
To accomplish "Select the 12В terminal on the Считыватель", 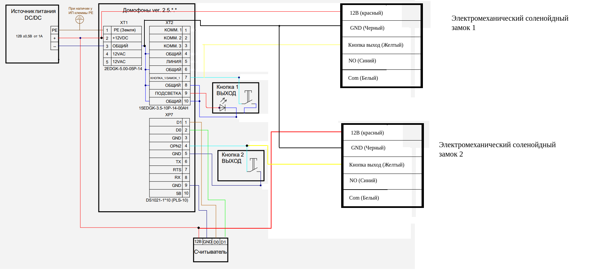I will 198,242.
